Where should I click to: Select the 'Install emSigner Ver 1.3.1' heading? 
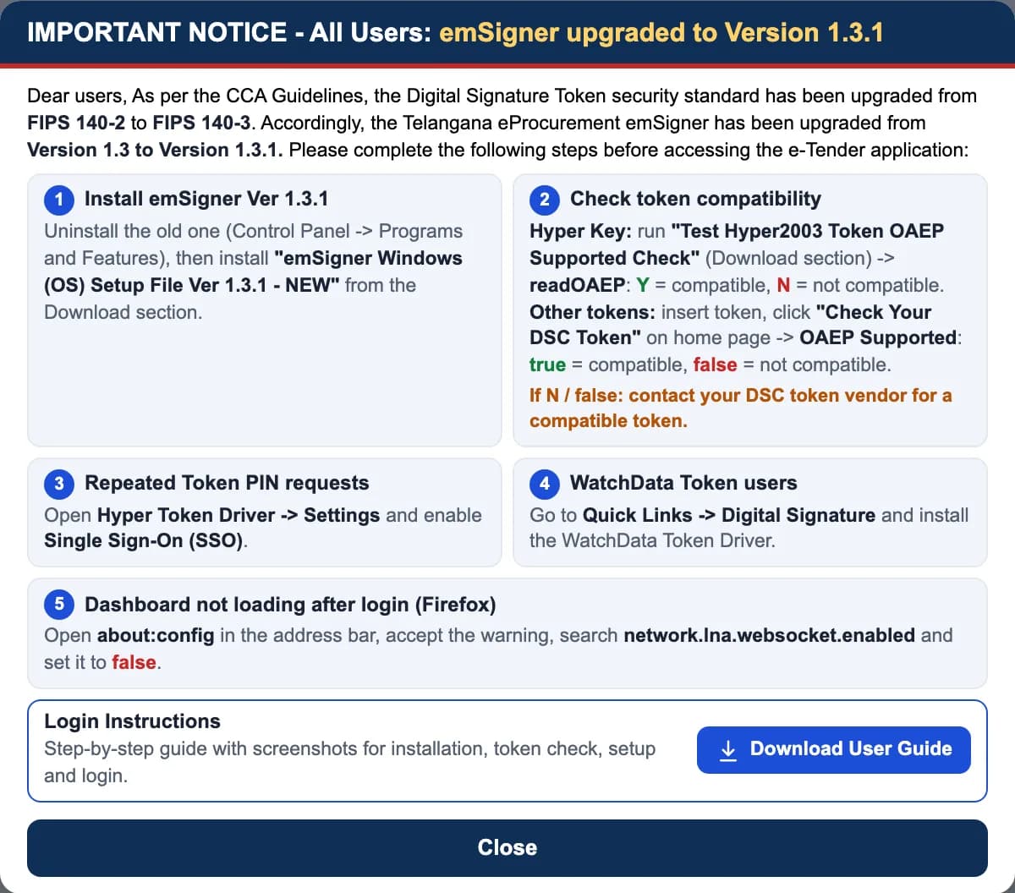[206, 199]
